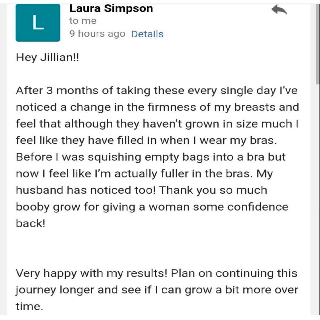320x320 pixels.
Task: Click the line starting "booby grow for giving"
Action: click(152, 207)
